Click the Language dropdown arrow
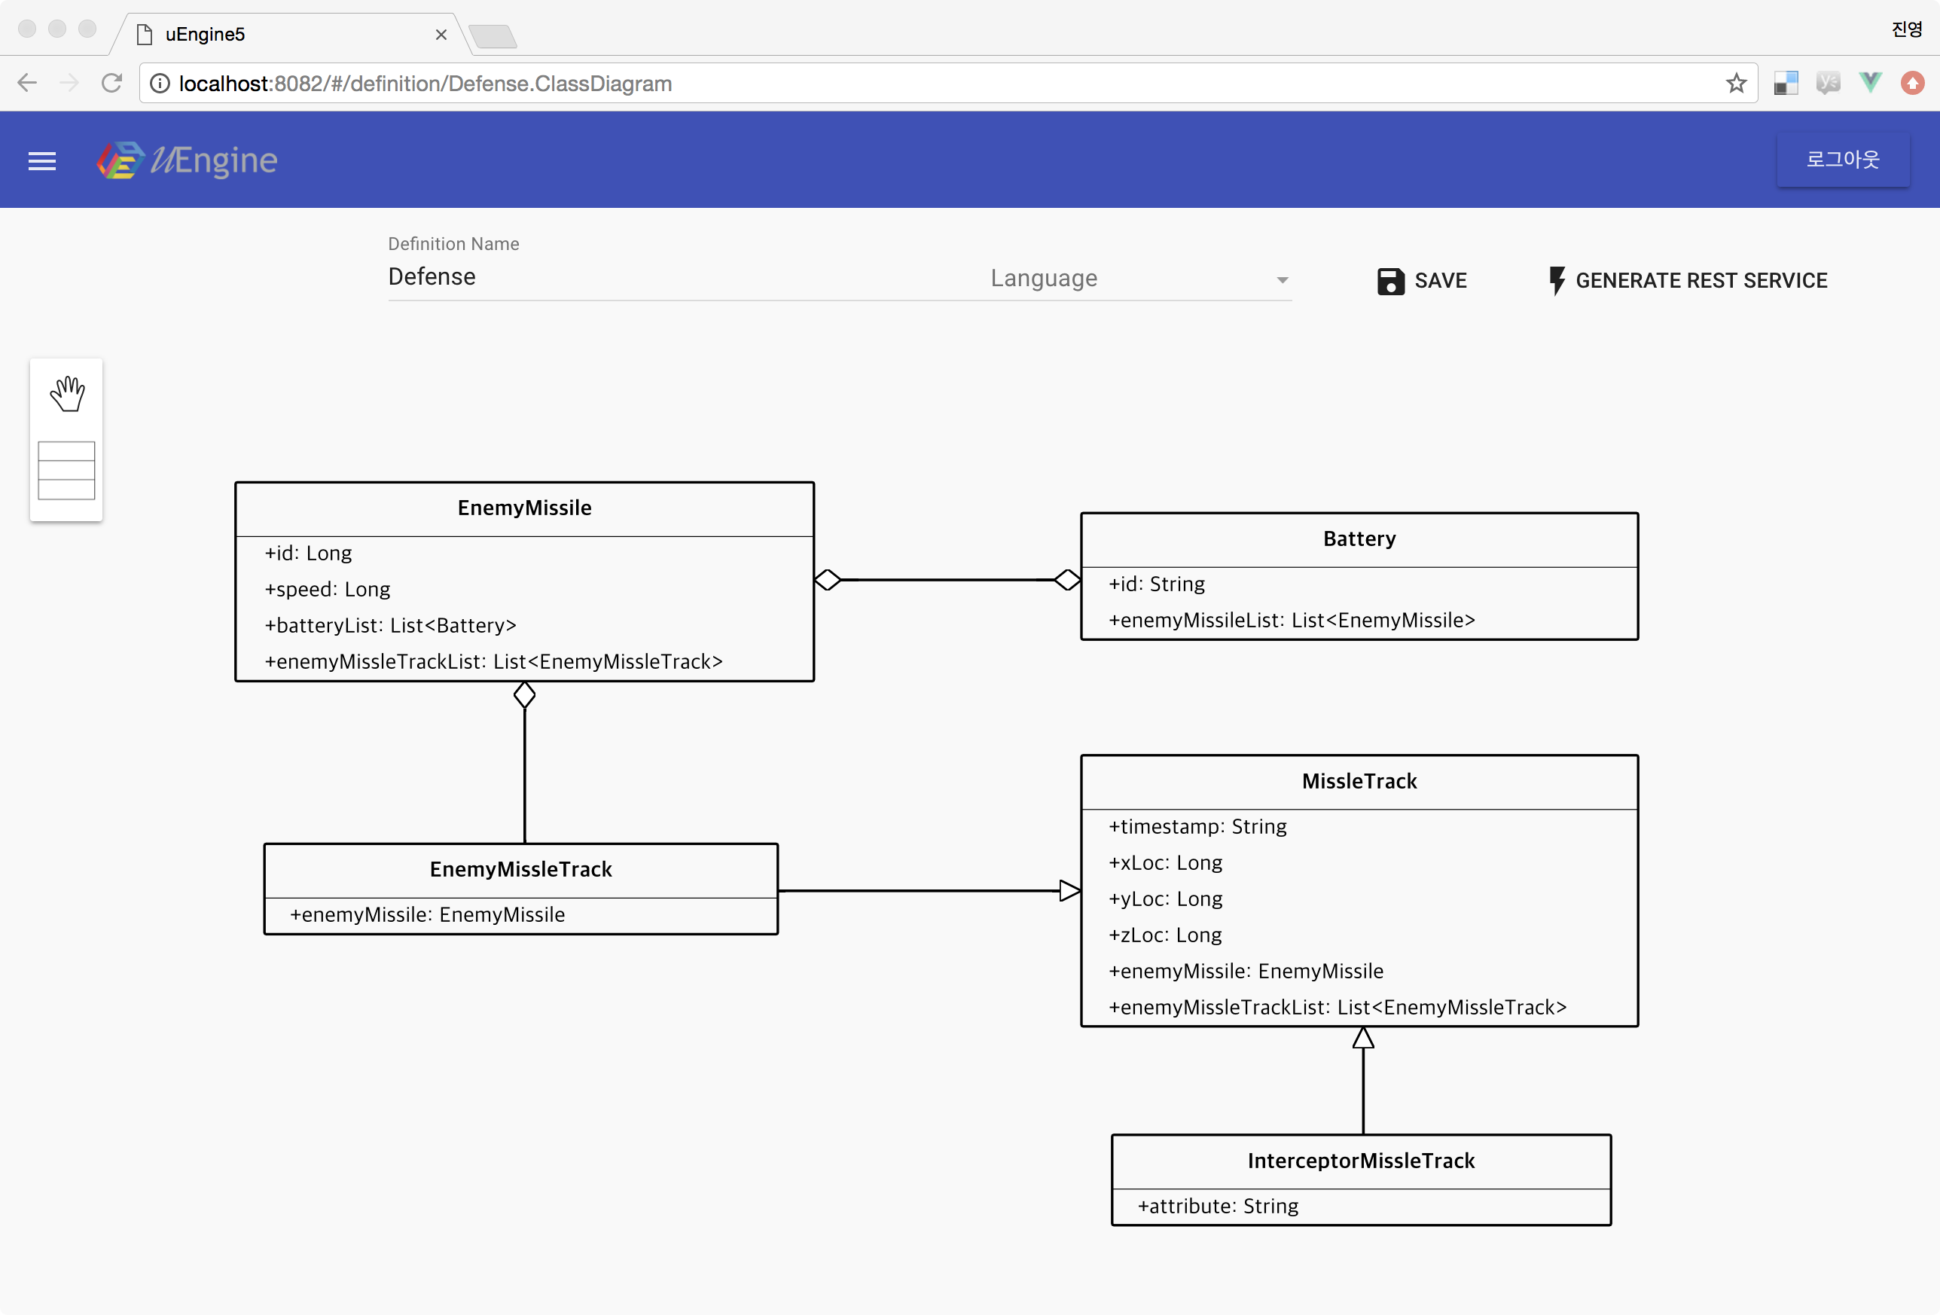Screen dimensions: 1940x1315 point(1283,280)
